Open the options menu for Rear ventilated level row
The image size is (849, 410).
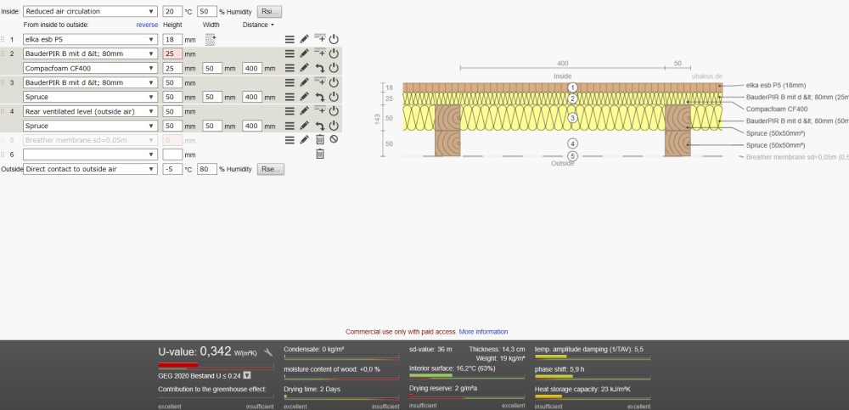click(290, 111)
